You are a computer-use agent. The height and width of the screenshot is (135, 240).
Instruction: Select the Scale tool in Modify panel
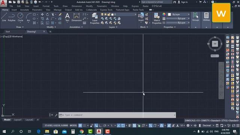pyautogui.click(x=48, y=23)
